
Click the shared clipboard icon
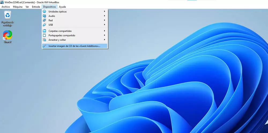coord(44,35)
